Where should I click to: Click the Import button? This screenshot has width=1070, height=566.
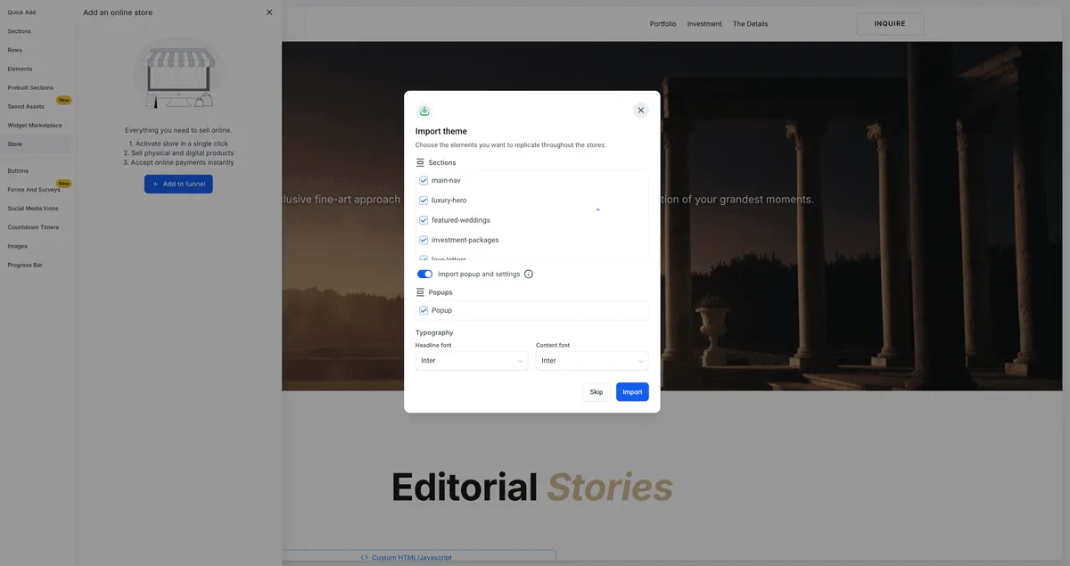click(632, 392)
